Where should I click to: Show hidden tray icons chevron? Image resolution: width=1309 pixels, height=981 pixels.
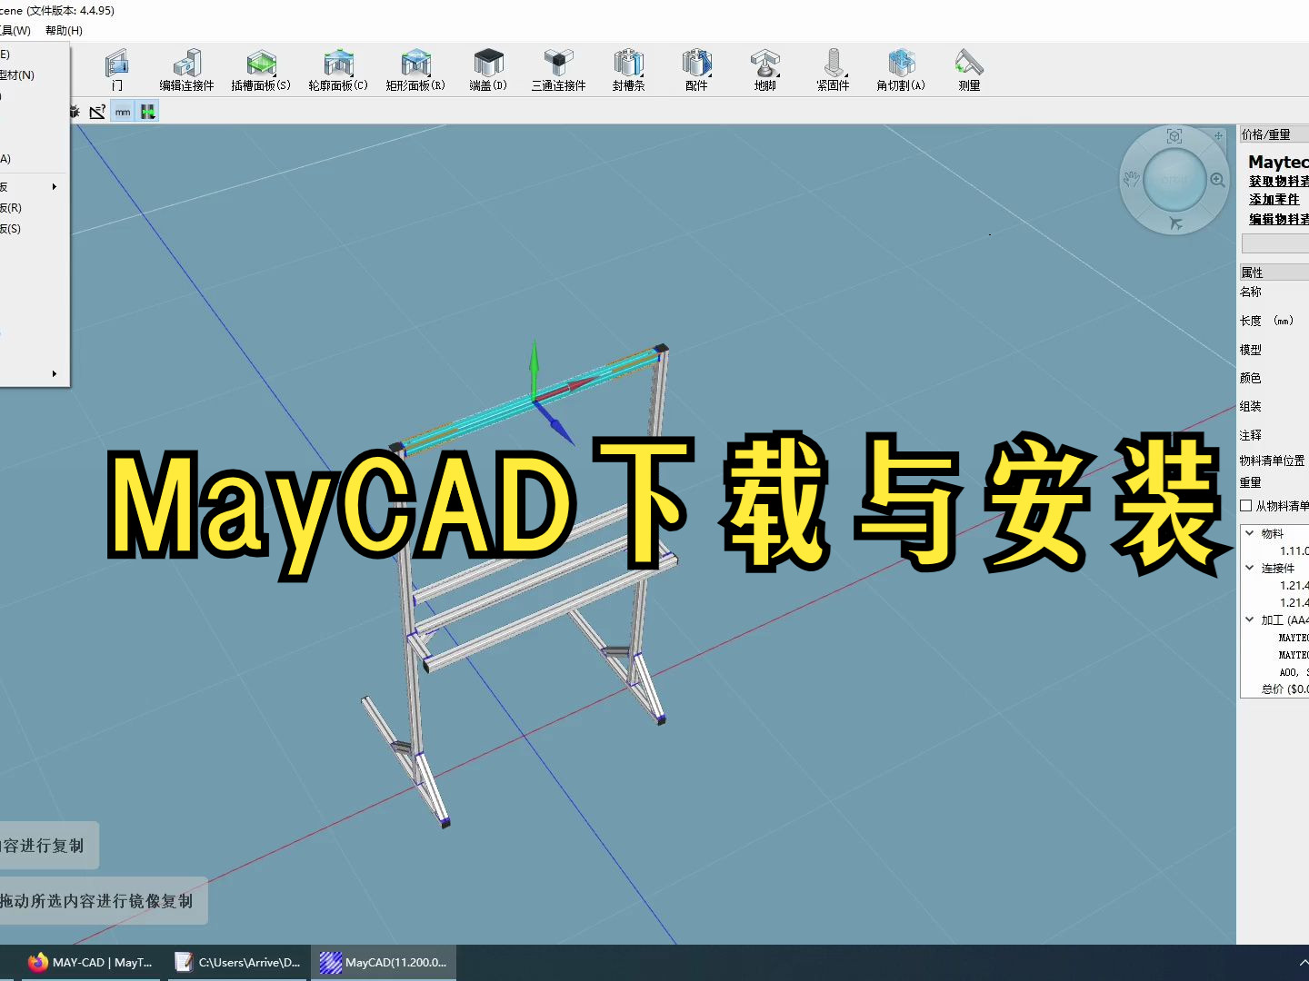[x=1304, y=963]
